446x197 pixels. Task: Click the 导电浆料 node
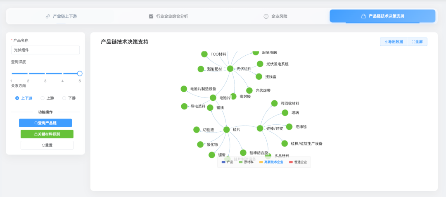[184, 106]
